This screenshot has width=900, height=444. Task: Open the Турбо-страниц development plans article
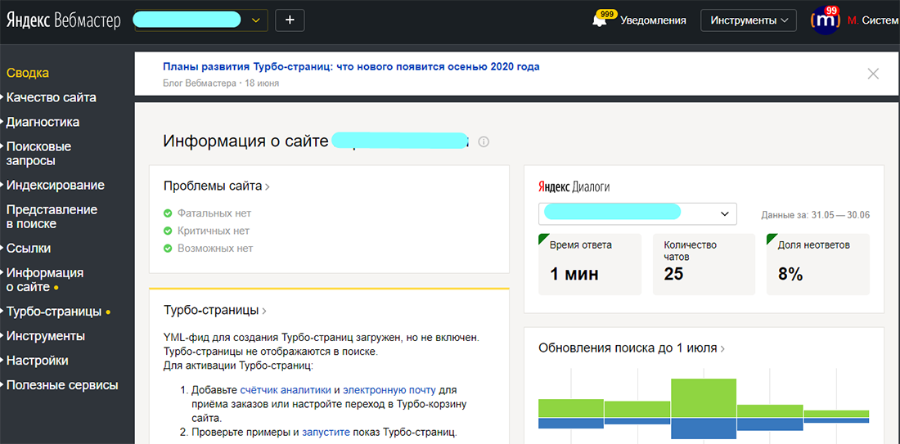click(x=351, y=66)
